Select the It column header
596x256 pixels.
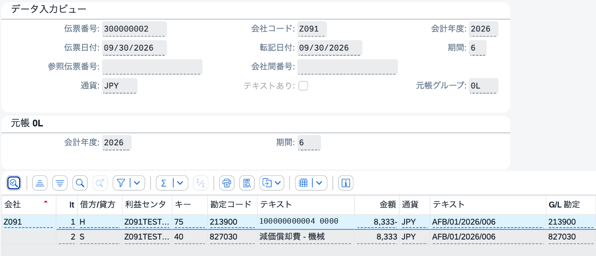click(67, 204)
